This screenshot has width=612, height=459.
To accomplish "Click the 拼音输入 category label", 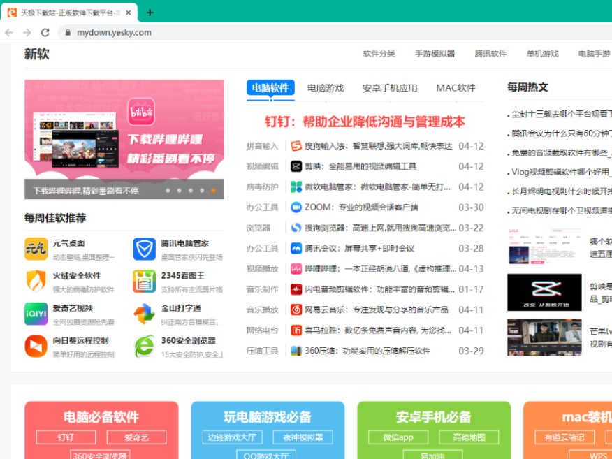I will 262,146.
